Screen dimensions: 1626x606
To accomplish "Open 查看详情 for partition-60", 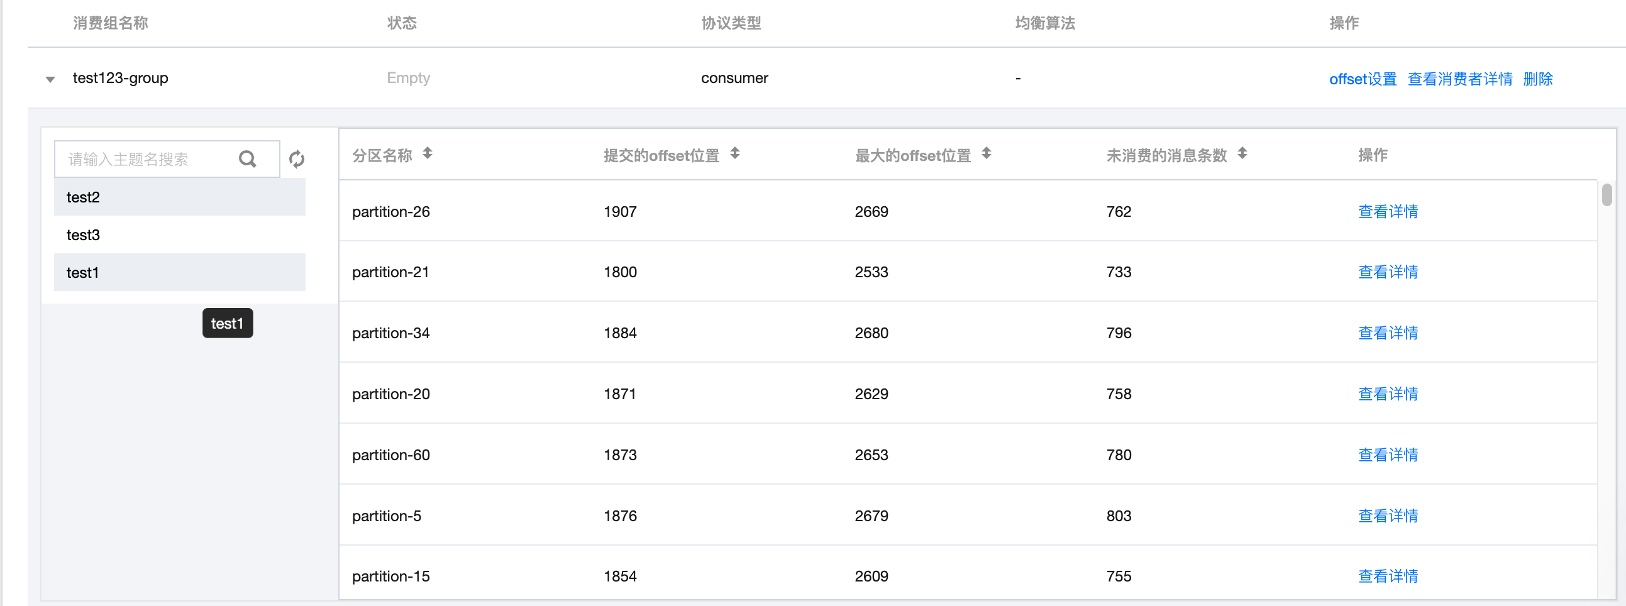I will click(1388, 454).
